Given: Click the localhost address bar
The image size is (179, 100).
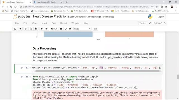Looking at the screenshot, I should tap(86, 7).
